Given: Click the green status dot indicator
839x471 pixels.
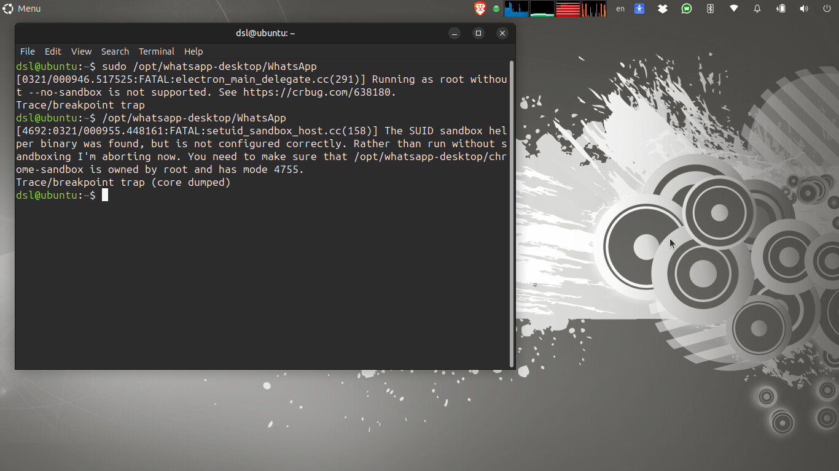Looking at the screenshot, I should pos(496,9).
